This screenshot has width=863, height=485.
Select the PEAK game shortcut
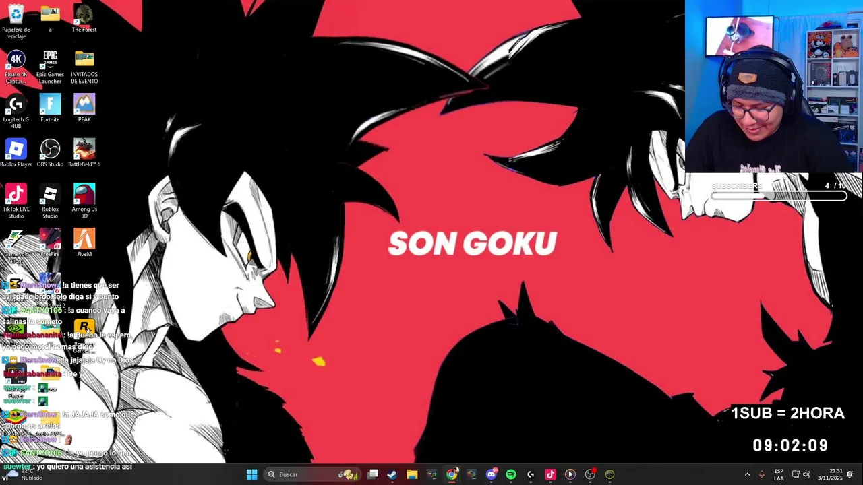pos(84,108)
